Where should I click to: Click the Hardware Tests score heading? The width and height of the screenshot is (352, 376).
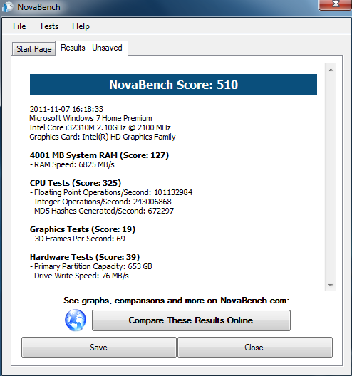click(85, 257)
